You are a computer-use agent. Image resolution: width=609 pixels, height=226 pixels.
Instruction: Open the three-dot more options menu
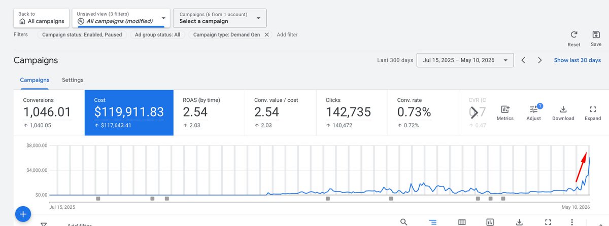point(572,222)
